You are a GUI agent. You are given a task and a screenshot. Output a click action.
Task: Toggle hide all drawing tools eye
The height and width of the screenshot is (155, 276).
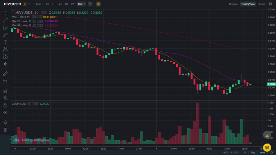(5, 112)
